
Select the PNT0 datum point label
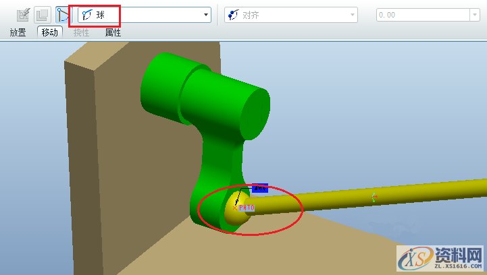[x=246, y=208]
